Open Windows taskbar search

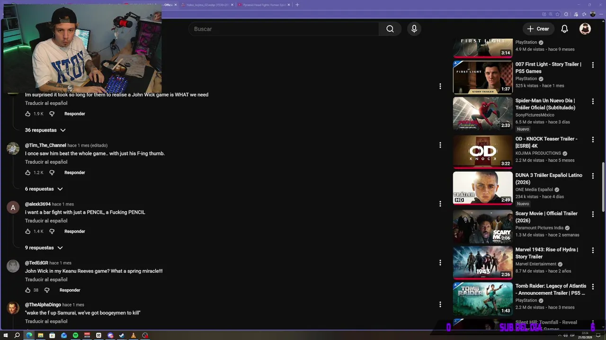(17, 335)
